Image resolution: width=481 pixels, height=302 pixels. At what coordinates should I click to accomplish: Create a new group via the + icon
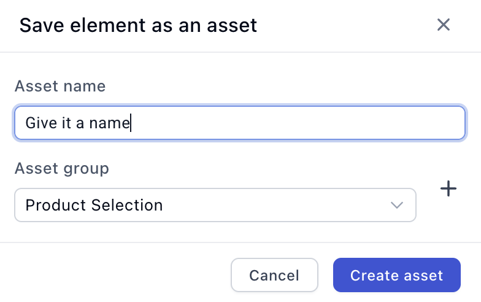(448, 188)
